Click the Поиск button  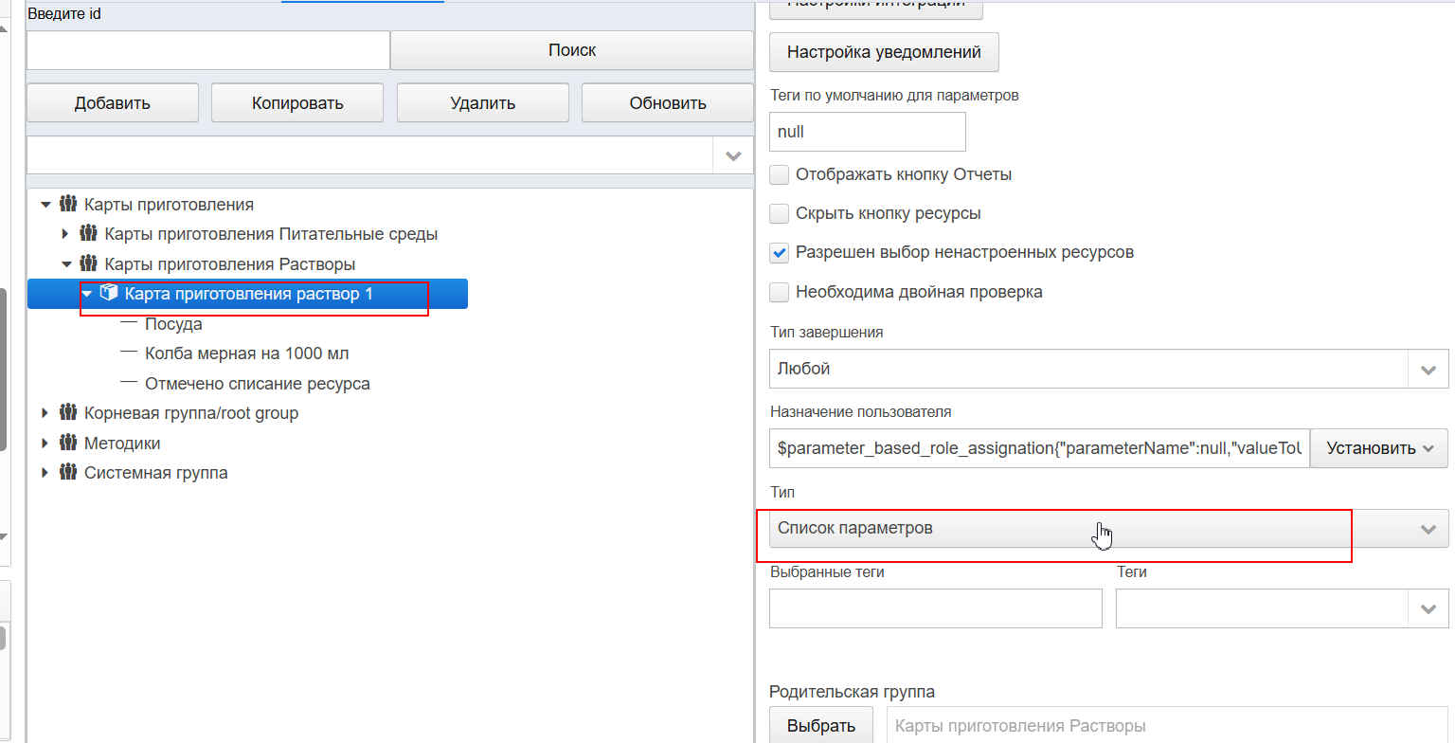click(572, 50)
